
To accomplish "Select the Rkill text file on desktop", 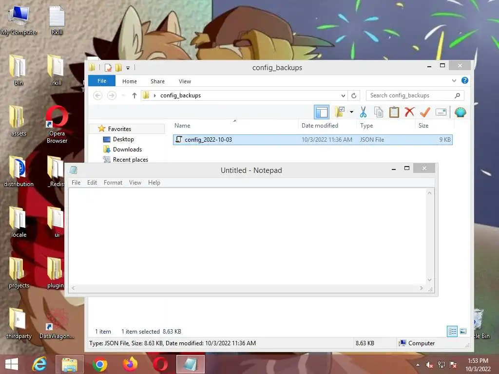I will click(57, 20).
